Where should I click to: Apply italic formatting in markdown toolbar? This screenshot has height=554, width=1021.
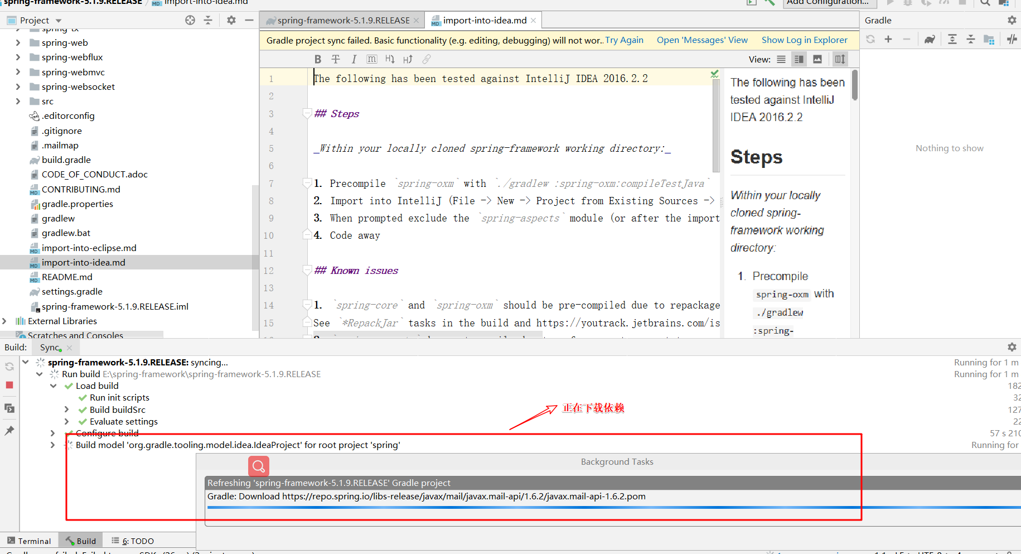[354, 59]
